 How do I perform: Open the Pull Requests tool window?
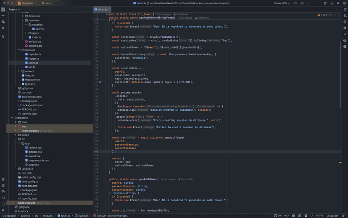[3, 28]
